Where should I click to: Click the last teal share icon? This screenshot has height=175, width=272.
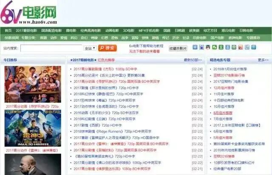[x=254, y=47]
